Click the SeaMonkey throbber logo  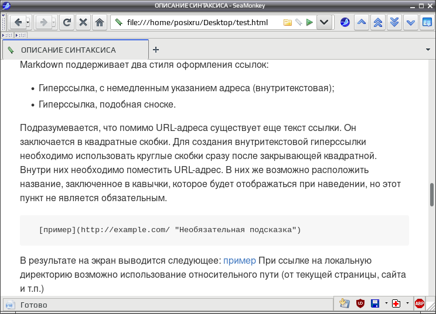(345, 22)
